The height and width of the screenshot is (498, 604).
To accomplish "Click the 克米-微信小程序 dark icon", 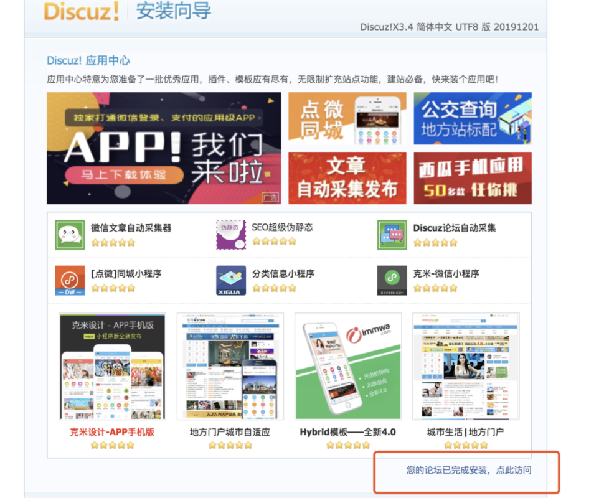I will (x=392, y=280).
